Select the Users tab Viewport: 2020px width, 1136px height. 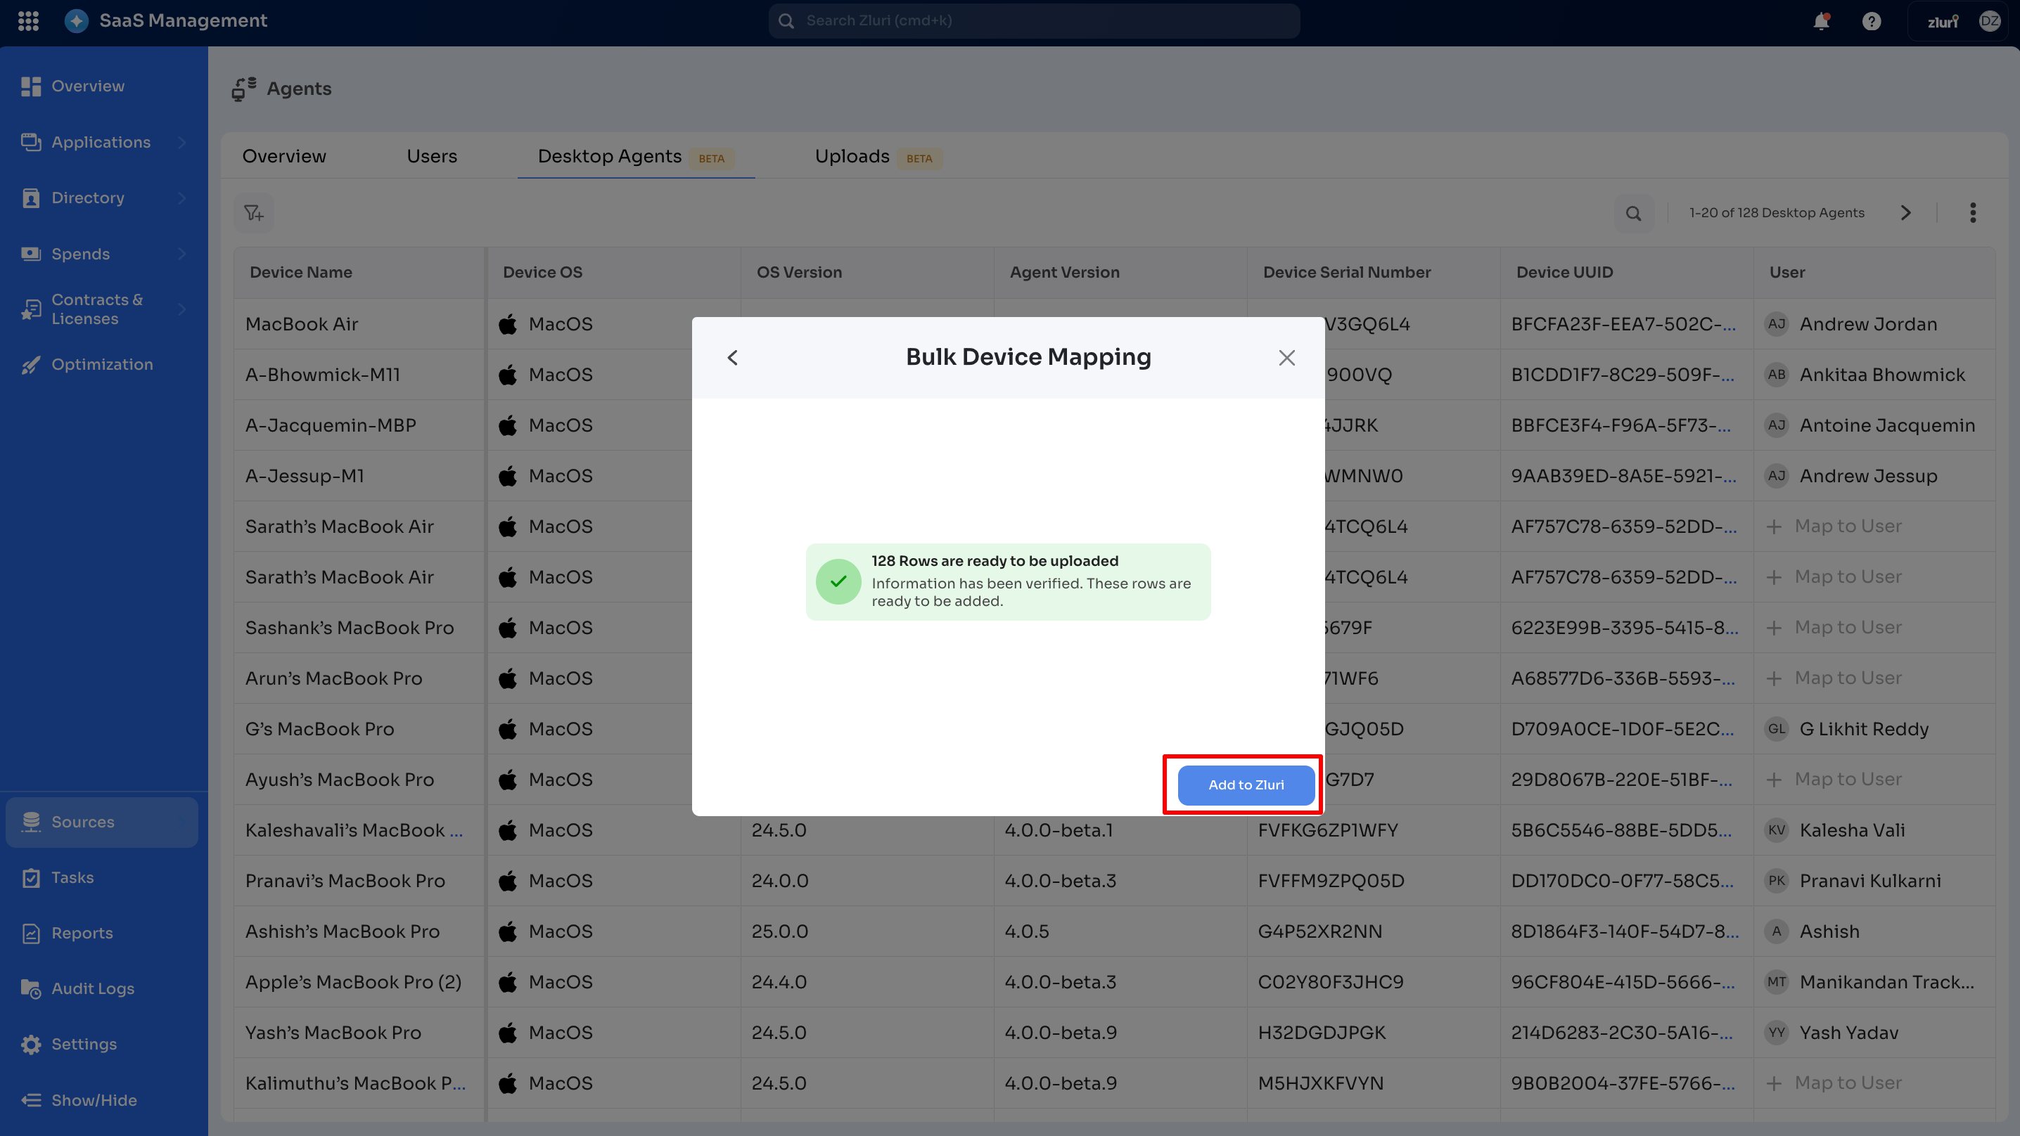click(431, 156)
